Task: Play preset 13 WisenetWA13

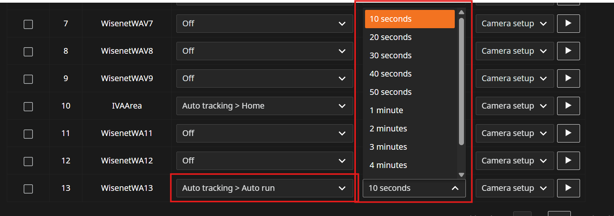Action: coord(568,188)
